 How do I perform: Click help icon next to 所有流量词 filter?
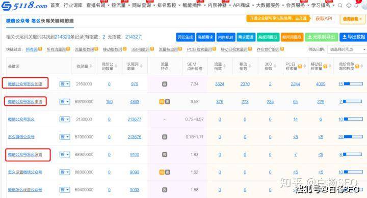(x=68, y=49)
